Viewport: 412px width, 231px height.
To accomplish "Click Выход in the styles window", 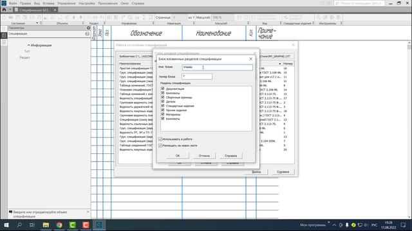I will coord(256,172).
